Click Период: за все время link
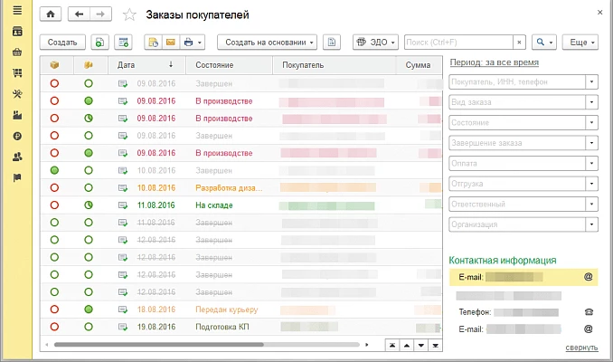This screenshot has width=613, height=362. (x=495, y=62)
